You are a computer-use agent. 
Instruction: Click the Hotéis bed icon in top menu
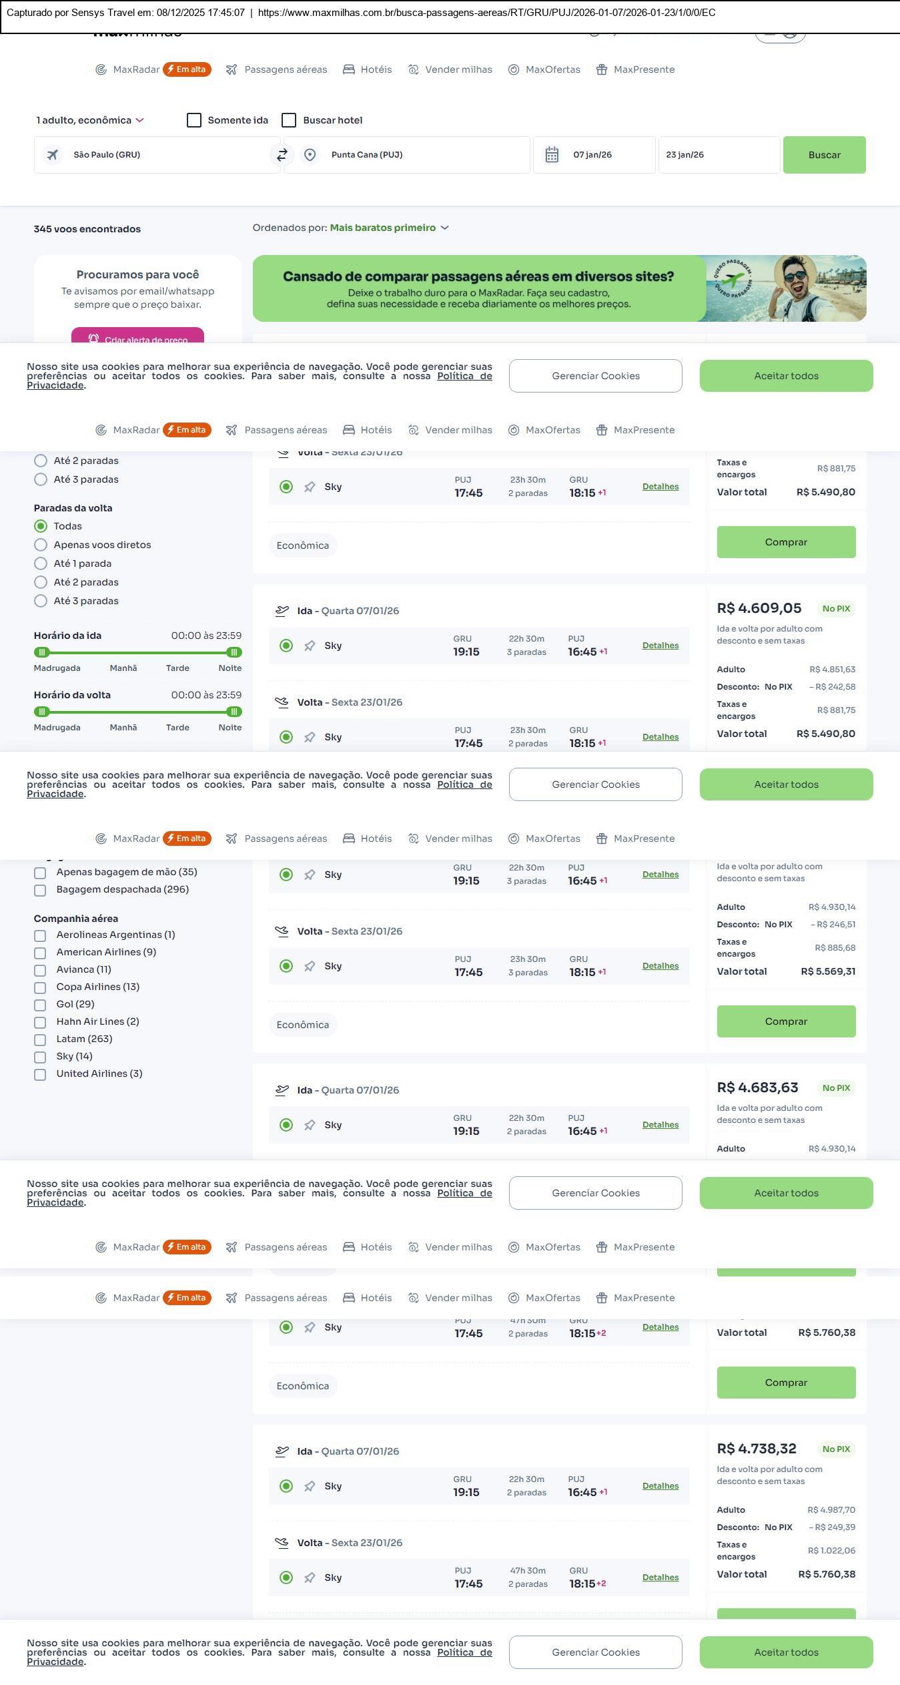coord(349,69)
